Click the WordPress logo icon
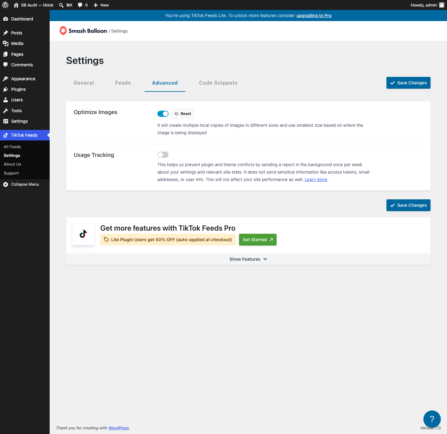Image resolution: width=447 pixels, height=434 pixels. point(5,5)
